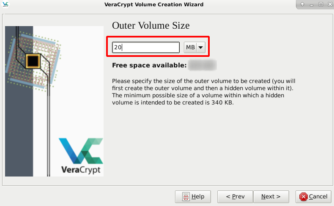This screenshot has height=206, width=334.
Task: Go back with the Prev button
Action: click(x=235, y=197)
